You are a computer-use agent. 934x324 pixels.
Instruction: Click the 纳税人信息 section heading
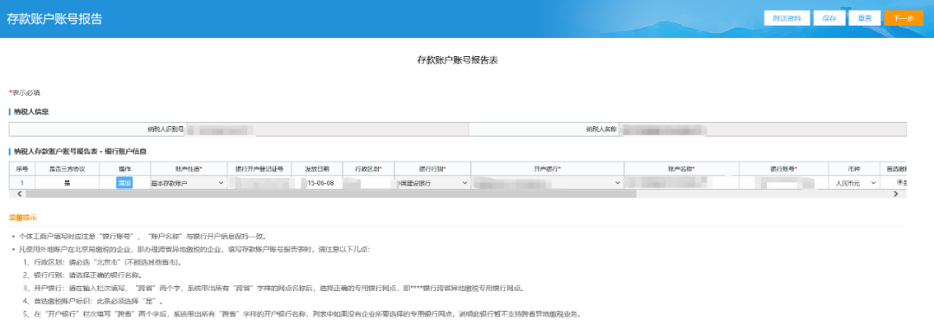31,111
